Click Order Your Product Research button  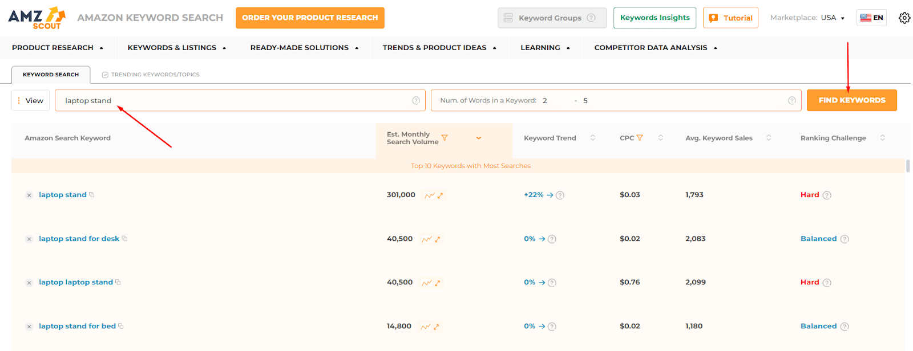coord(310,18)
